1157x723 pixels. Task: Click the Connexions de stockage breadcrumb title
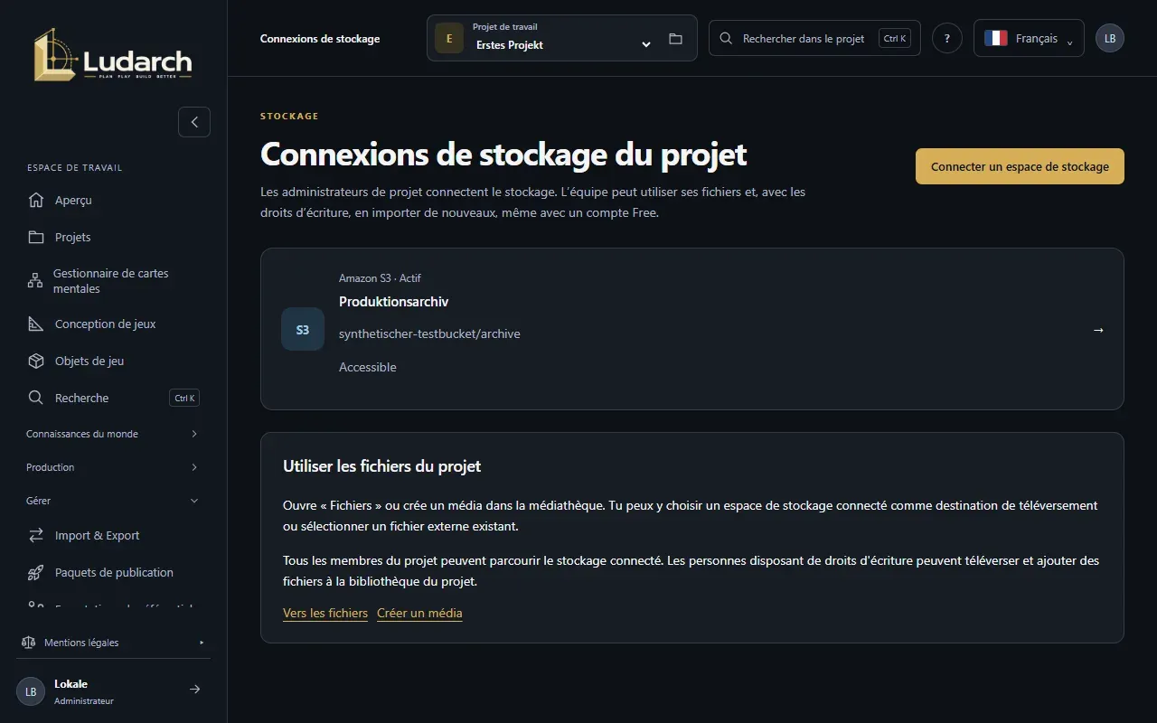click(x=320, y=39)
